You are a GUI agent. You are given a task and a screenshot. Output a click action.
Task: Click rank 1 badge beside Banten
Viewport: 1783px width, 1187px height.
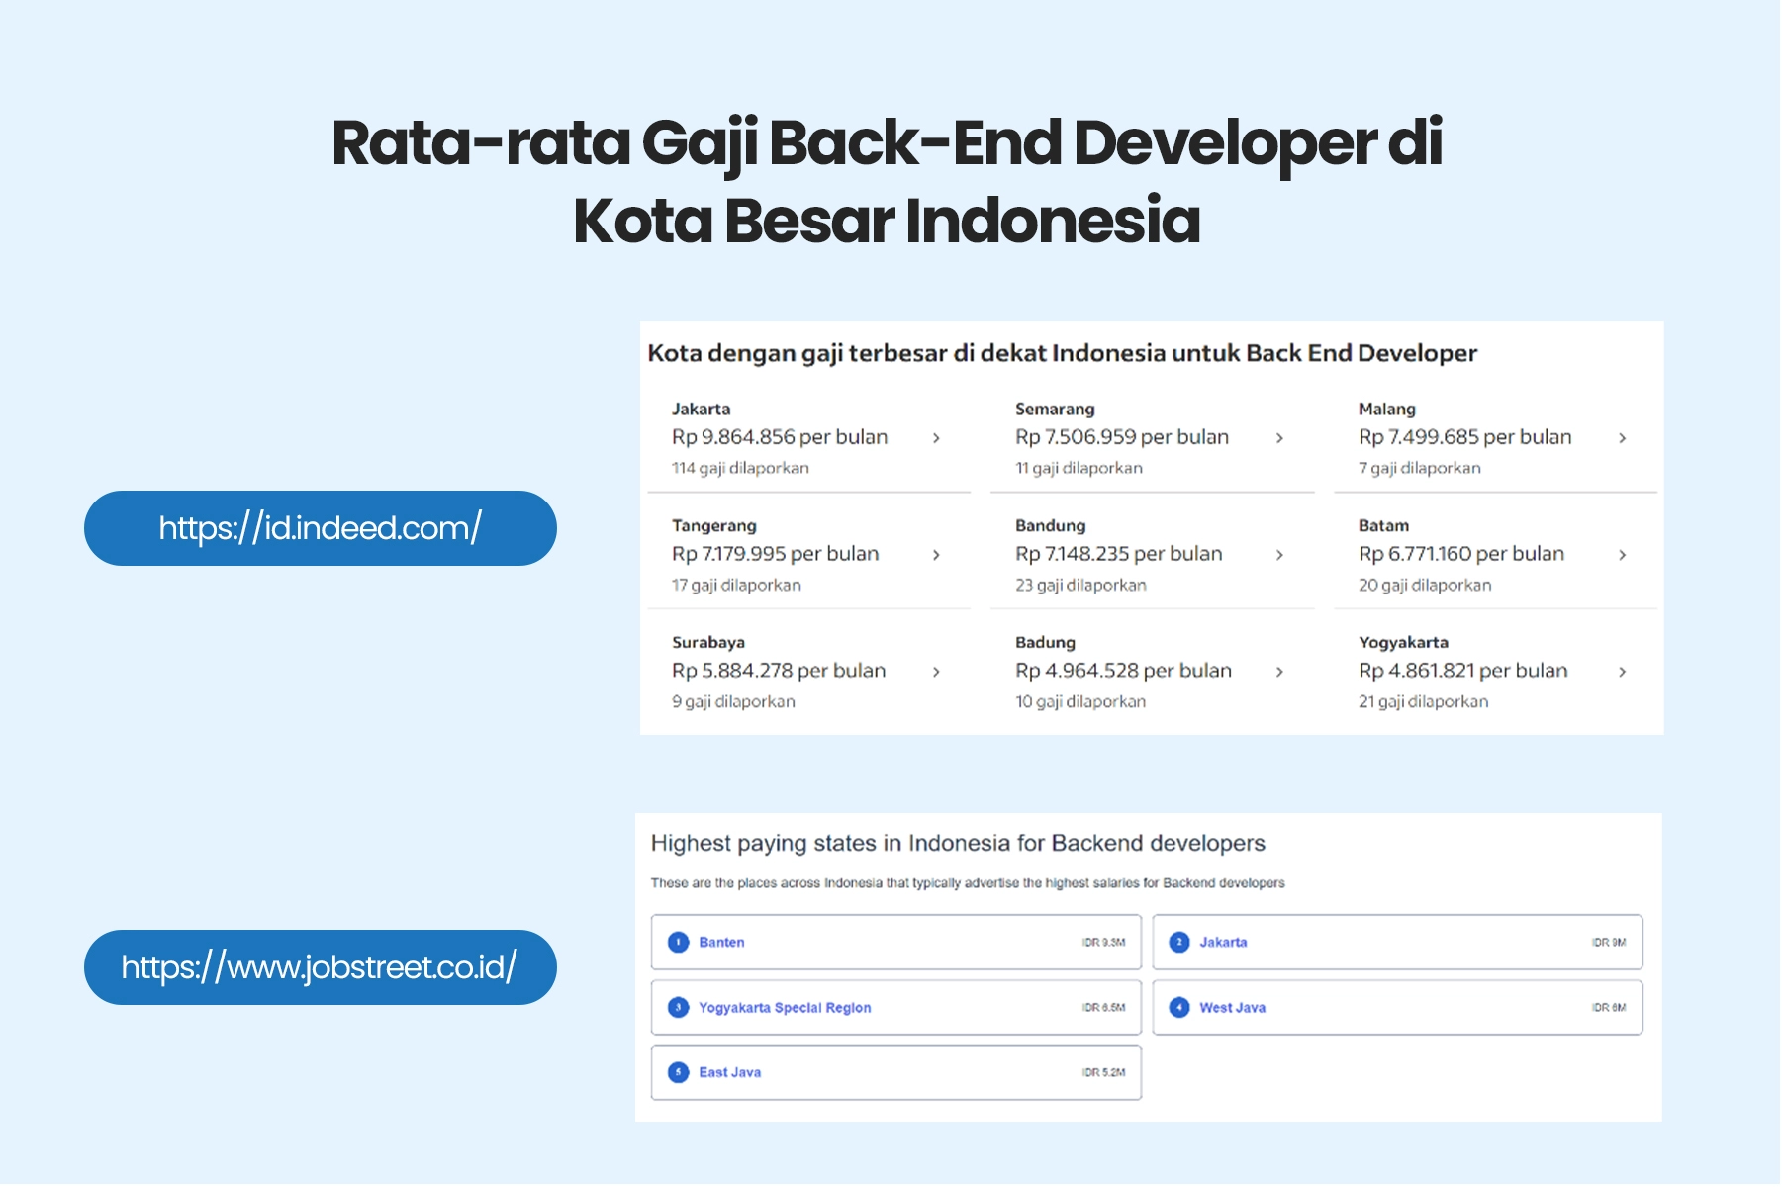coord(678,942)
